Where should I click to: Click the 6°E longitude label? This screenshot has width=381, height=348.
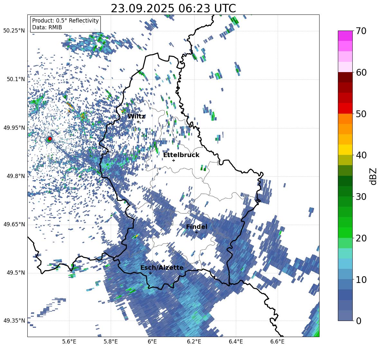tap(152, 342)
